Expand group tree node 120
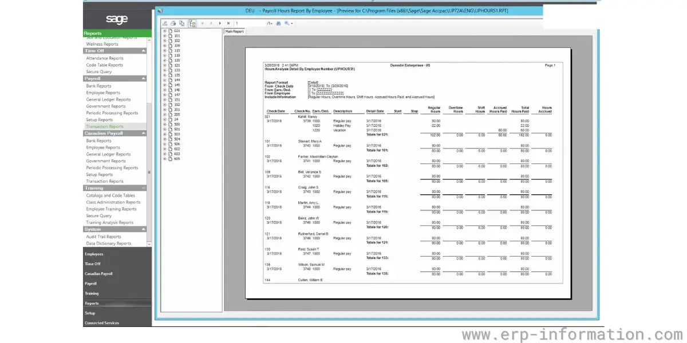Screen dimensions: 687x343 164,60
